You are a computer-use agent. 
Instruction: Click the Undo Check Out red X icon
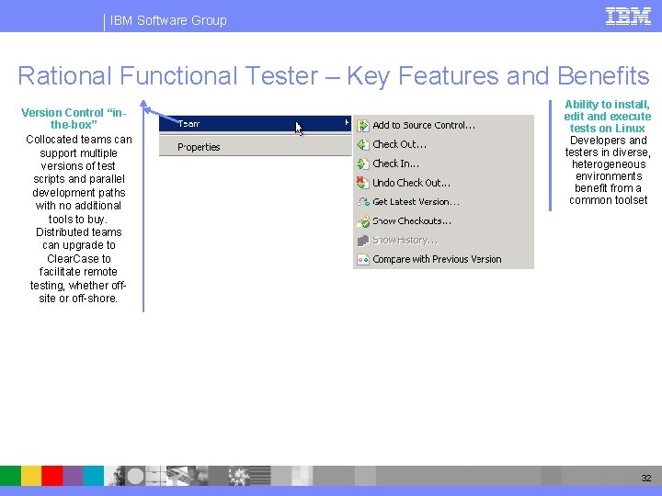[362, 183]
